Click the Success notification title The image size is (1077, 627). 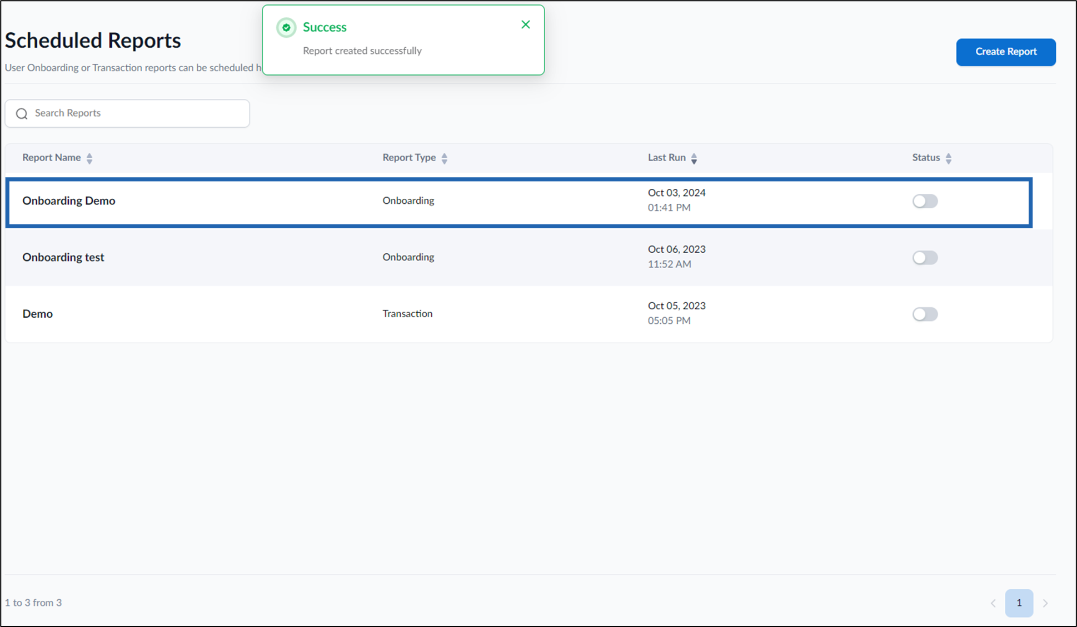click(325, 27)
